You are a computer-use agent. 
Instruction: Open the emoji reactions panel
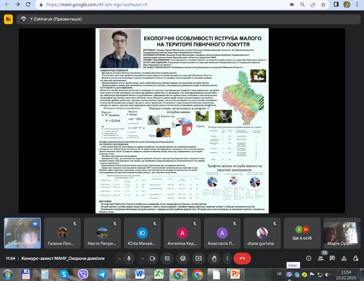(182, 258)
